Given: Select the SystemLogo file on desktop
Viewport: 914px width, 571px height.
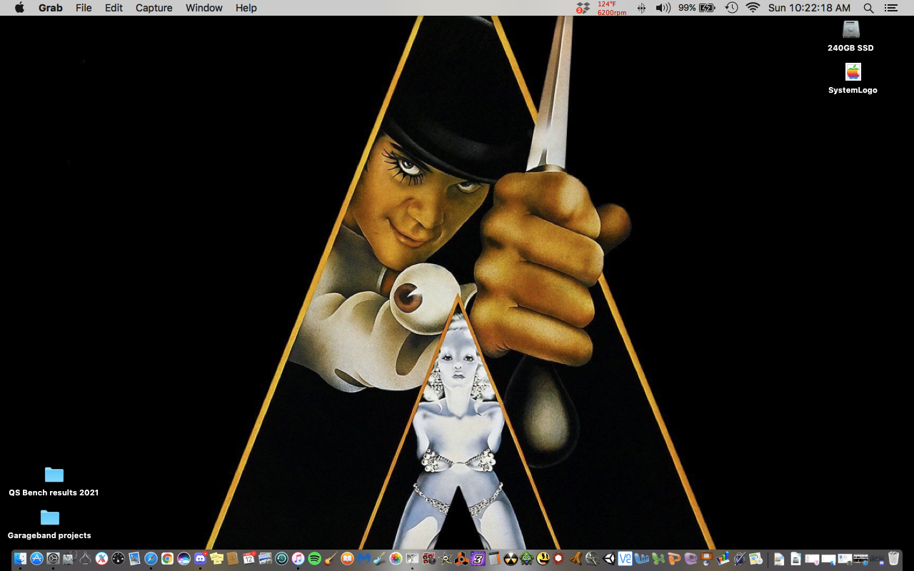Looking at the screenshot, I should tap(853, 79).
